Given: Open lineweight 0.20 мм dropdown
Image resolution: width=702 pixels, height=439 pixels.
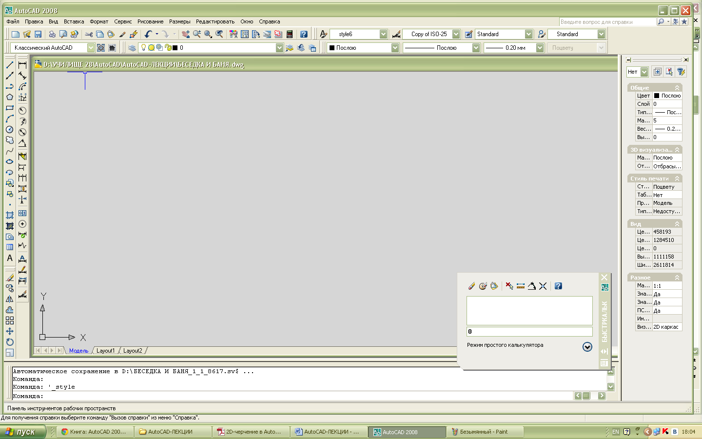Looking at the screenshot, I should (x=540, y=48).
